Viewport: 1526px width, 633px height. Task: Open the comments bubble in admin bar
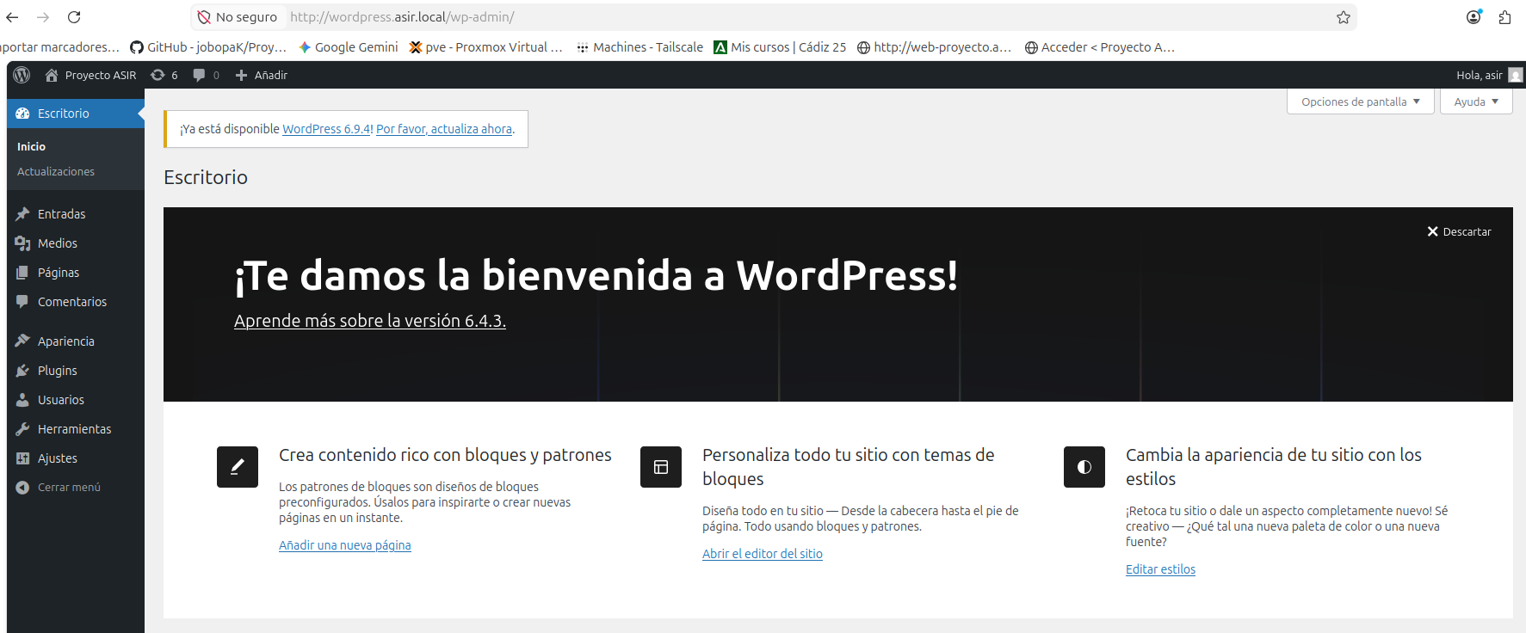(x=199, y=75)
